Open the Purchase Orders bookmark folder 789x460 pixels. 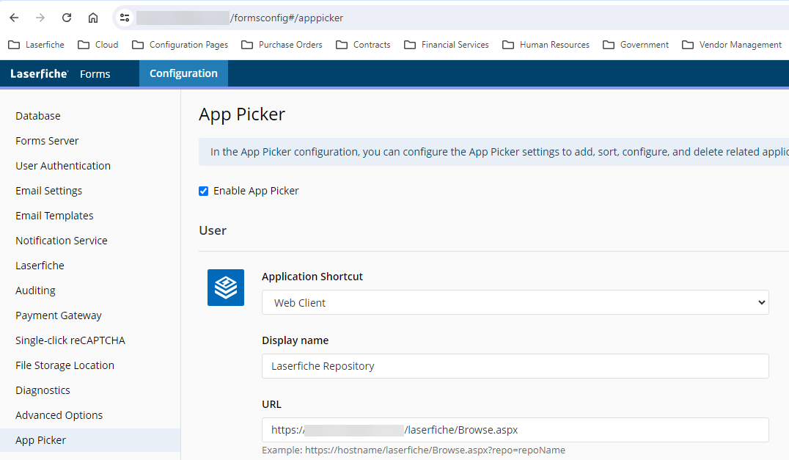pyautogui.click(x=282, y=45)
